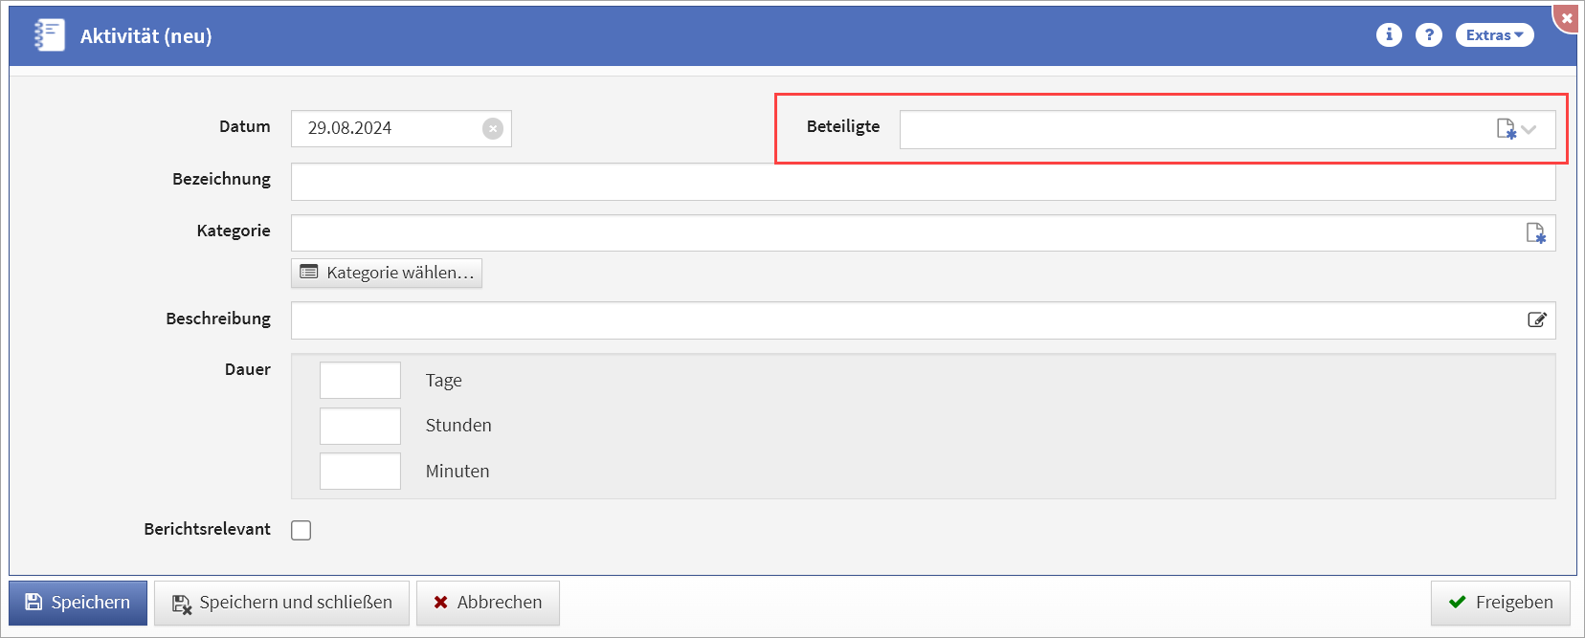Open the Extras dropdown menu
The width and height of the screenshot is (1585, 638).
pos(1494,35)
